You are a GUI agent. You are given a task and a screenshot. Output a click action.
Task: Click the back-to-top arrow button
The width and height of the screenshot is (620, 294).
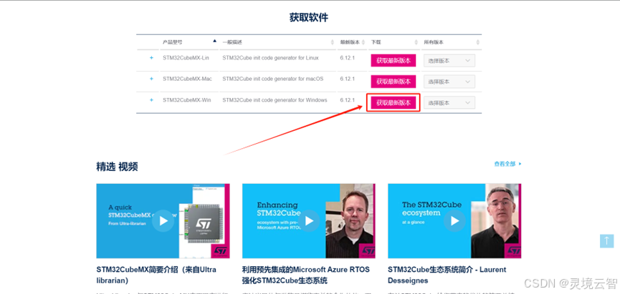click(606, 241)
